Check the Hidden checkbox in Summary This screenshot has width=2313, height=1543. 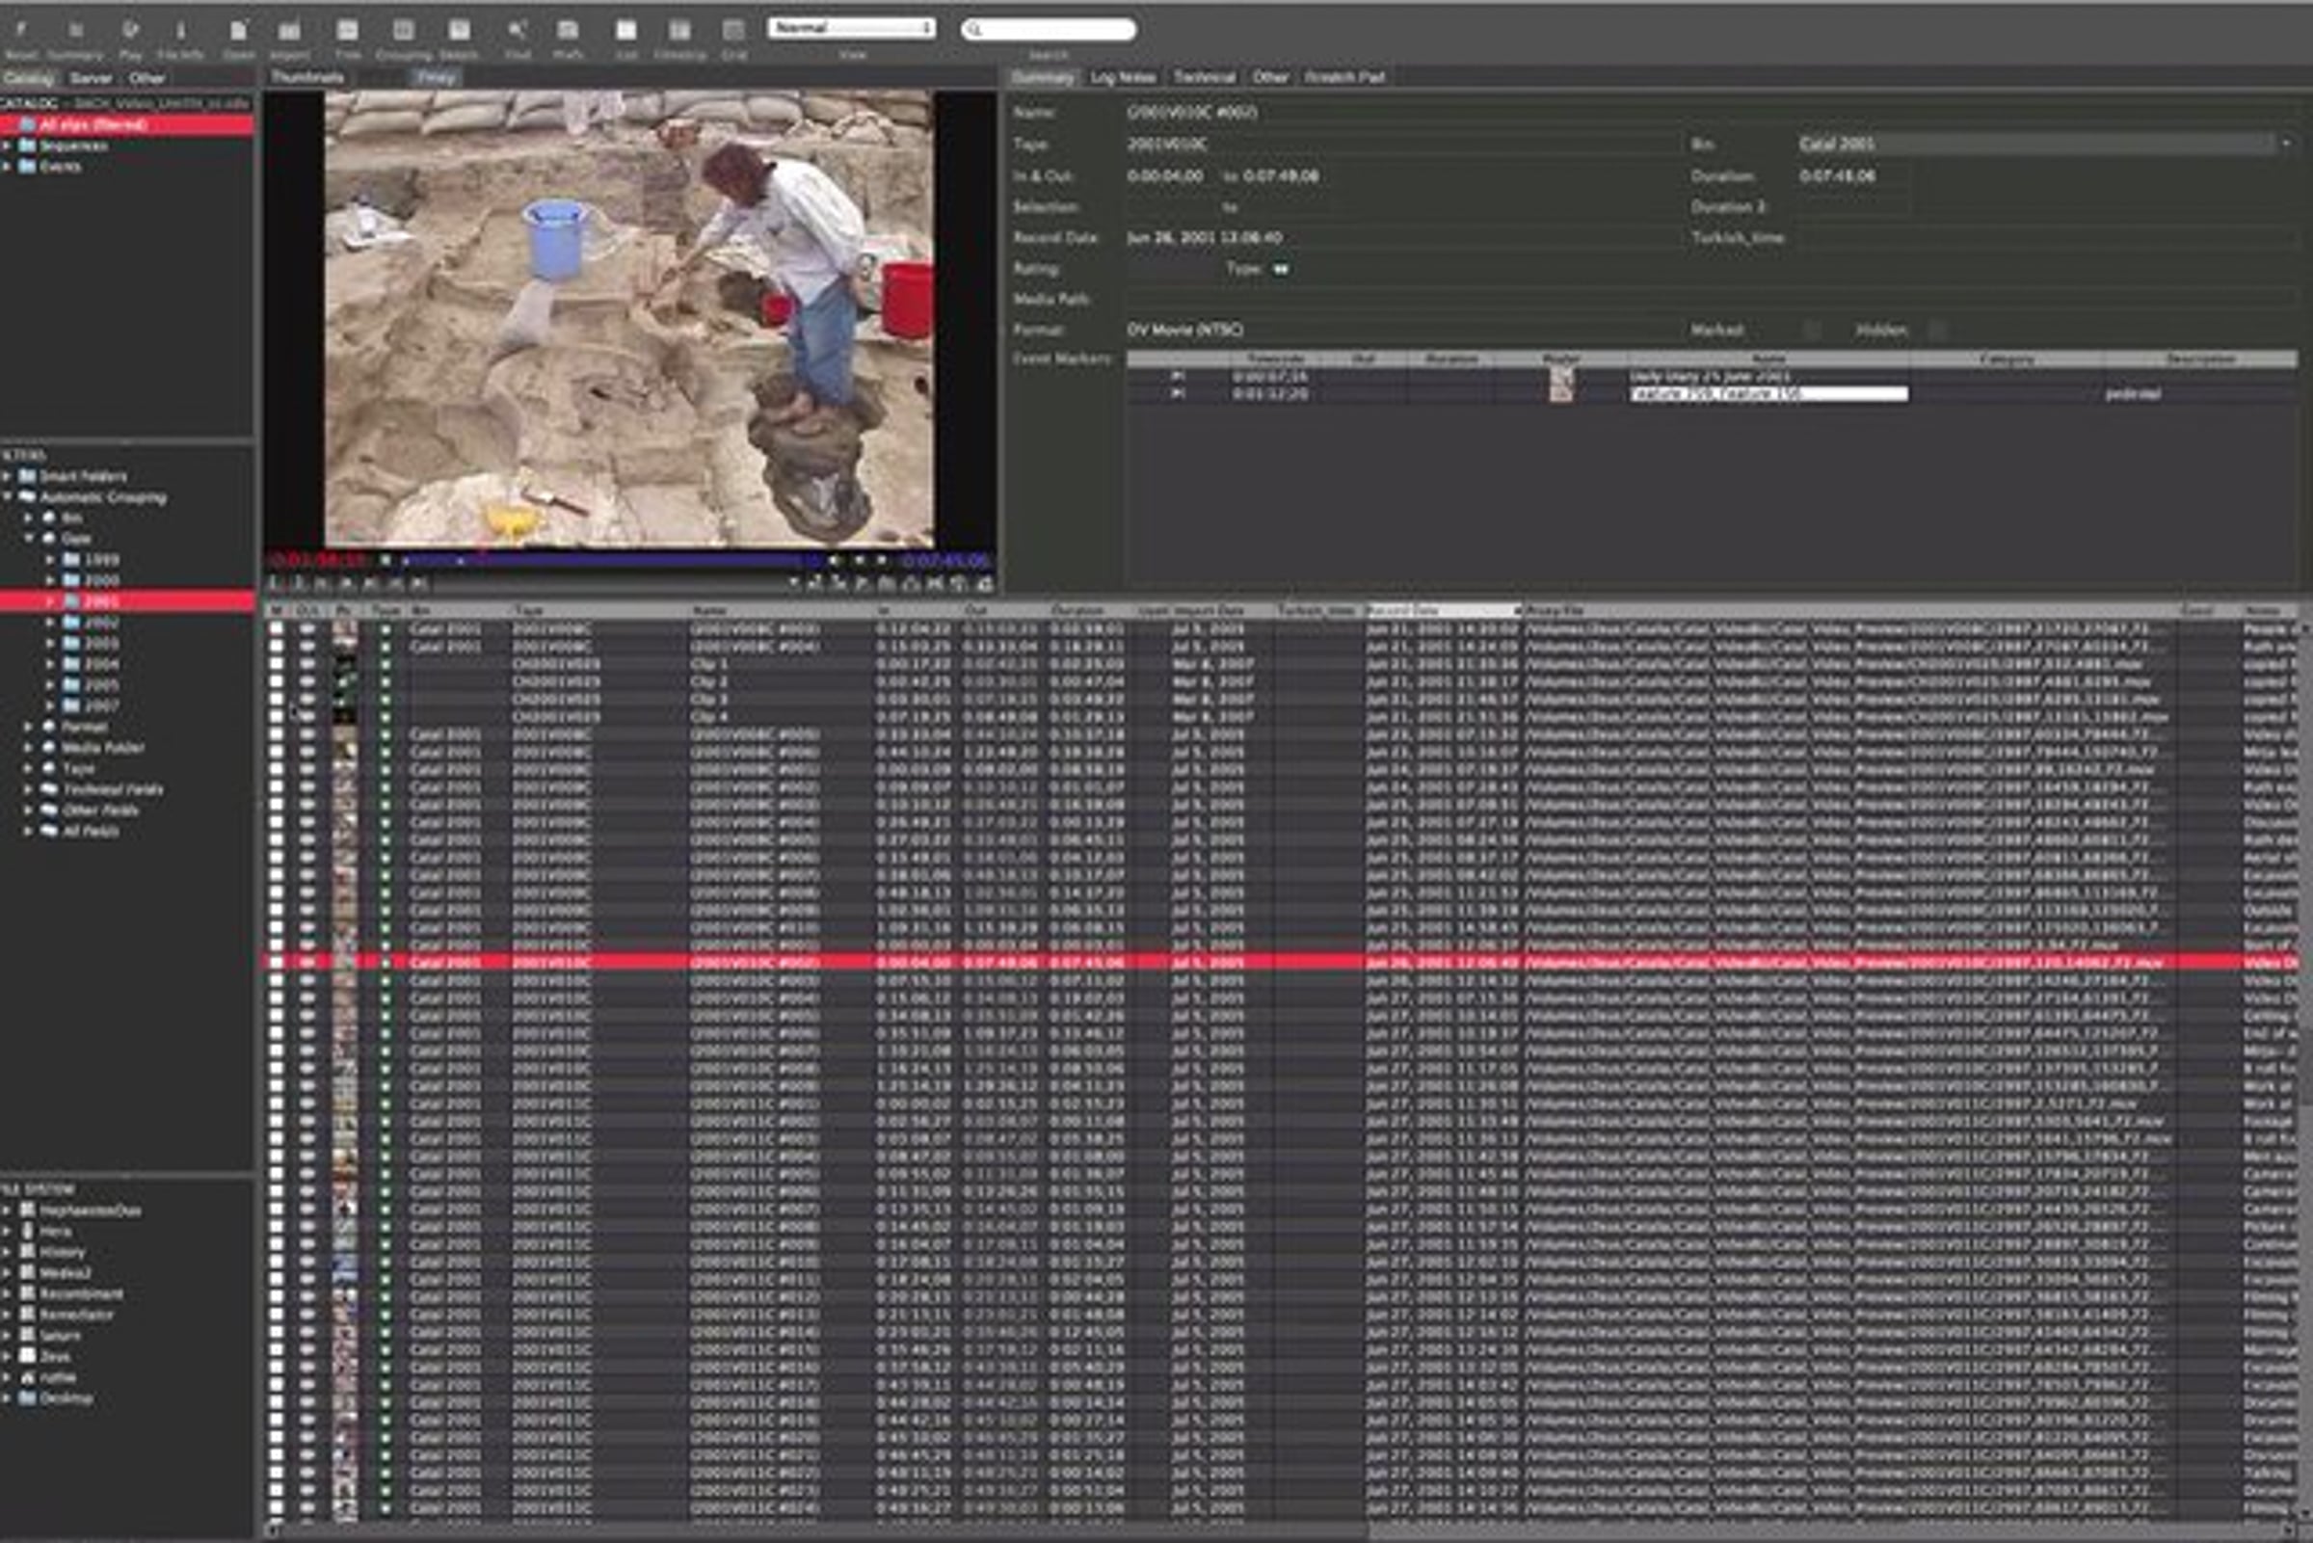1937,331
